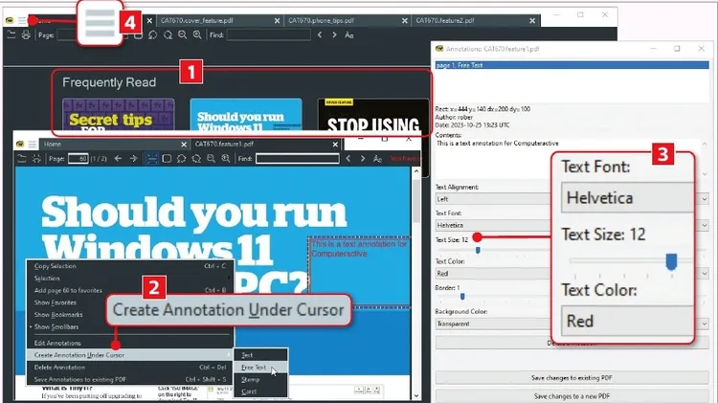Toggle match case in rear window toolbar

(348, 34)
